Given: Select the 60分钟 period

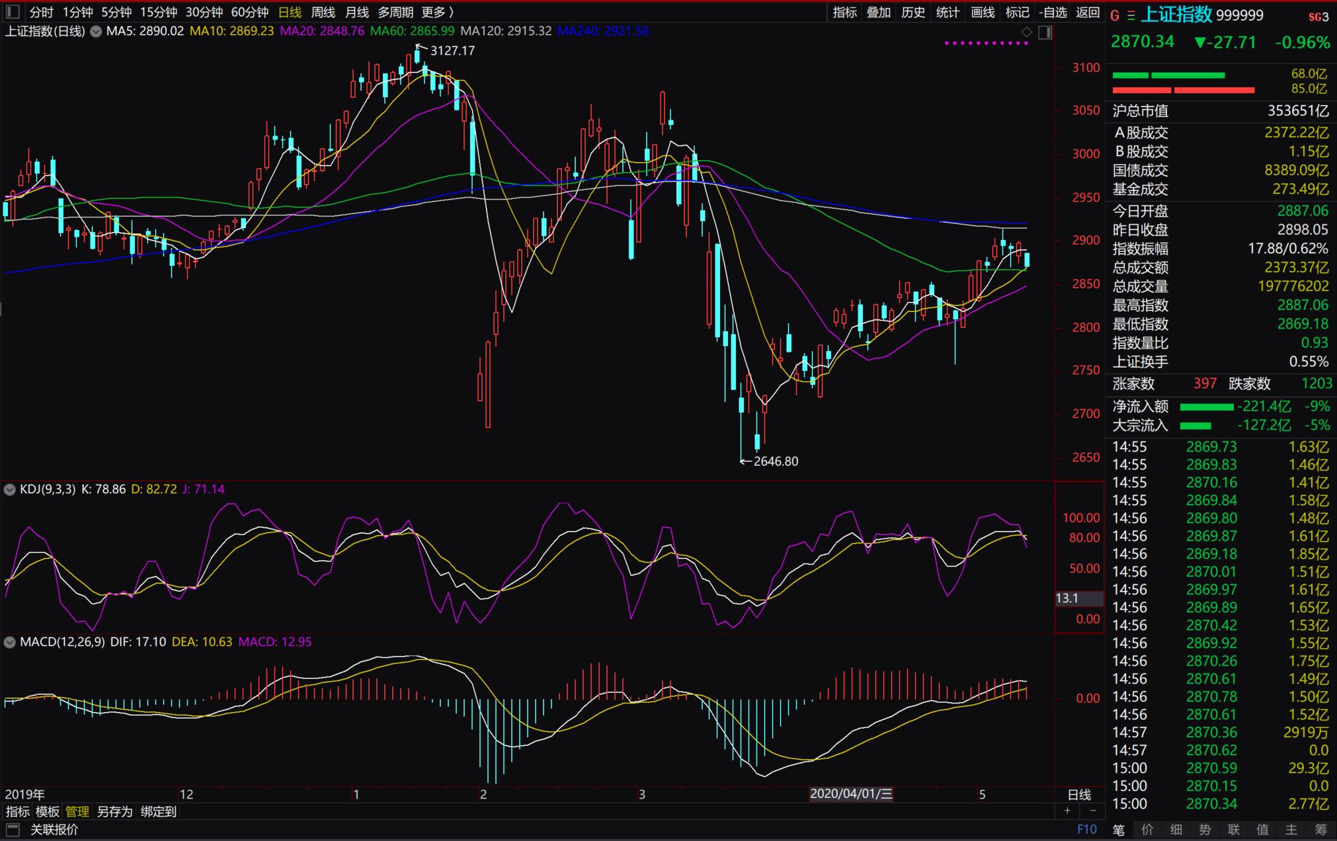Looking at the screenshot, I should point(249,12).
